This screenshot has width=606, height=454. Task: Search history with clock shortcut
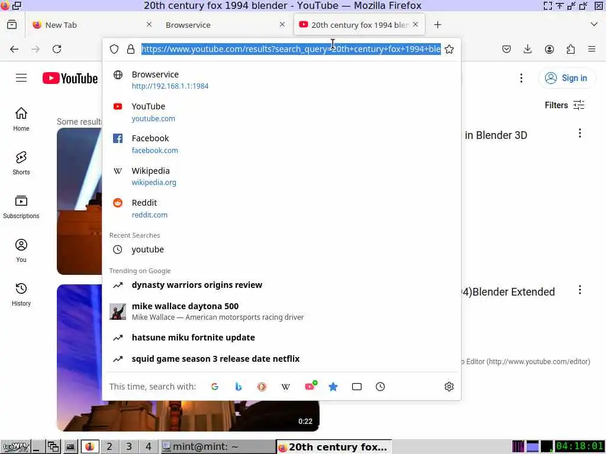pos(381,387)
